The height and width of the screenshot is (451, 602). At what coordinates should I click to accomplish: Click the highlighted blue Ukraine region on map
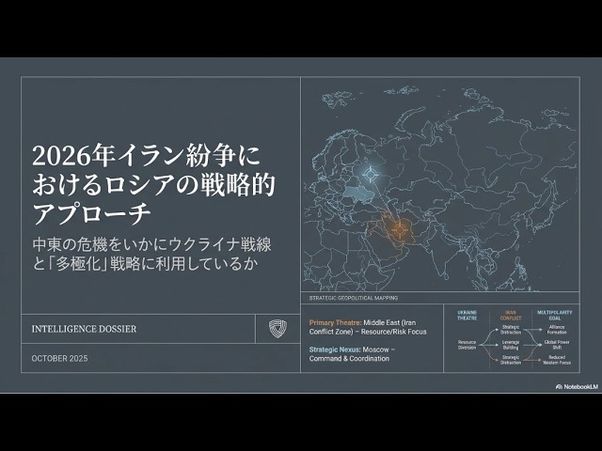pyautogui.click(x=359, y=194)
